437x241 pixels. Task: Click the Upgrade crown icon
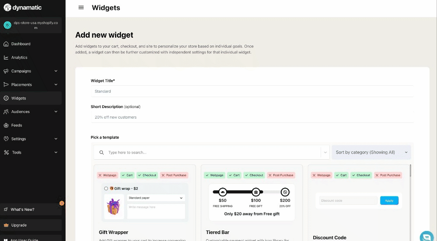(6, 225)
